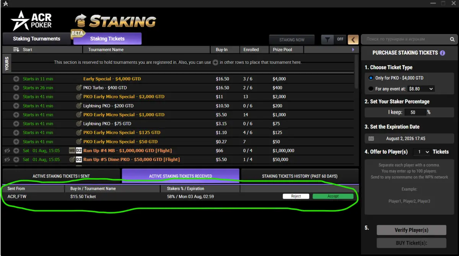
Task: Accept the ACR_FTW staking ticket
Action: [x=333, y=196]
